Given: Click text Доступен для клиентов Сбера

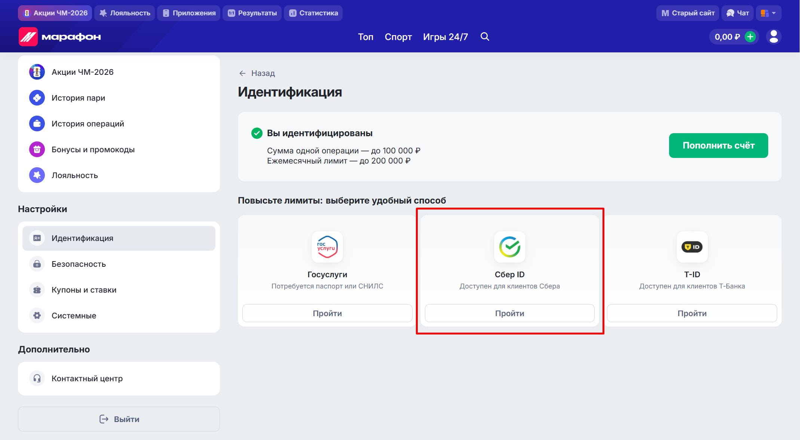Looking at the screenshot, I should tap(510, 286).
